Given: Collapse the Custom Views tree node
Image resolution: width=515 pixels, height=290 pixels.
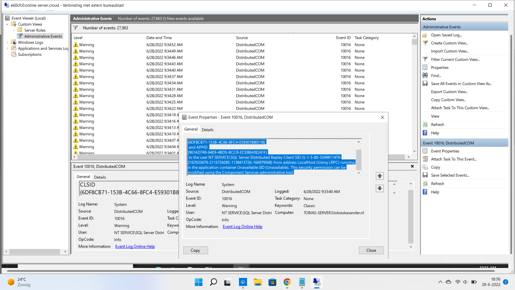Looking at the screenshot, I should point(7,24).
